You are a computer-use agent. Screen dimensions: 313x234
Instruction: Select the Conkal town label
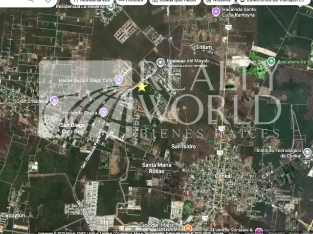(x=224, y=176)
